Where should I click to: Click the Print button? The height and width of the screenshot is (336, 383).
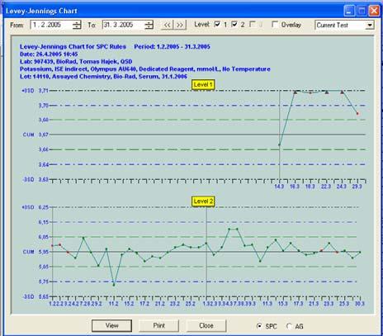[x=159, y=325]
